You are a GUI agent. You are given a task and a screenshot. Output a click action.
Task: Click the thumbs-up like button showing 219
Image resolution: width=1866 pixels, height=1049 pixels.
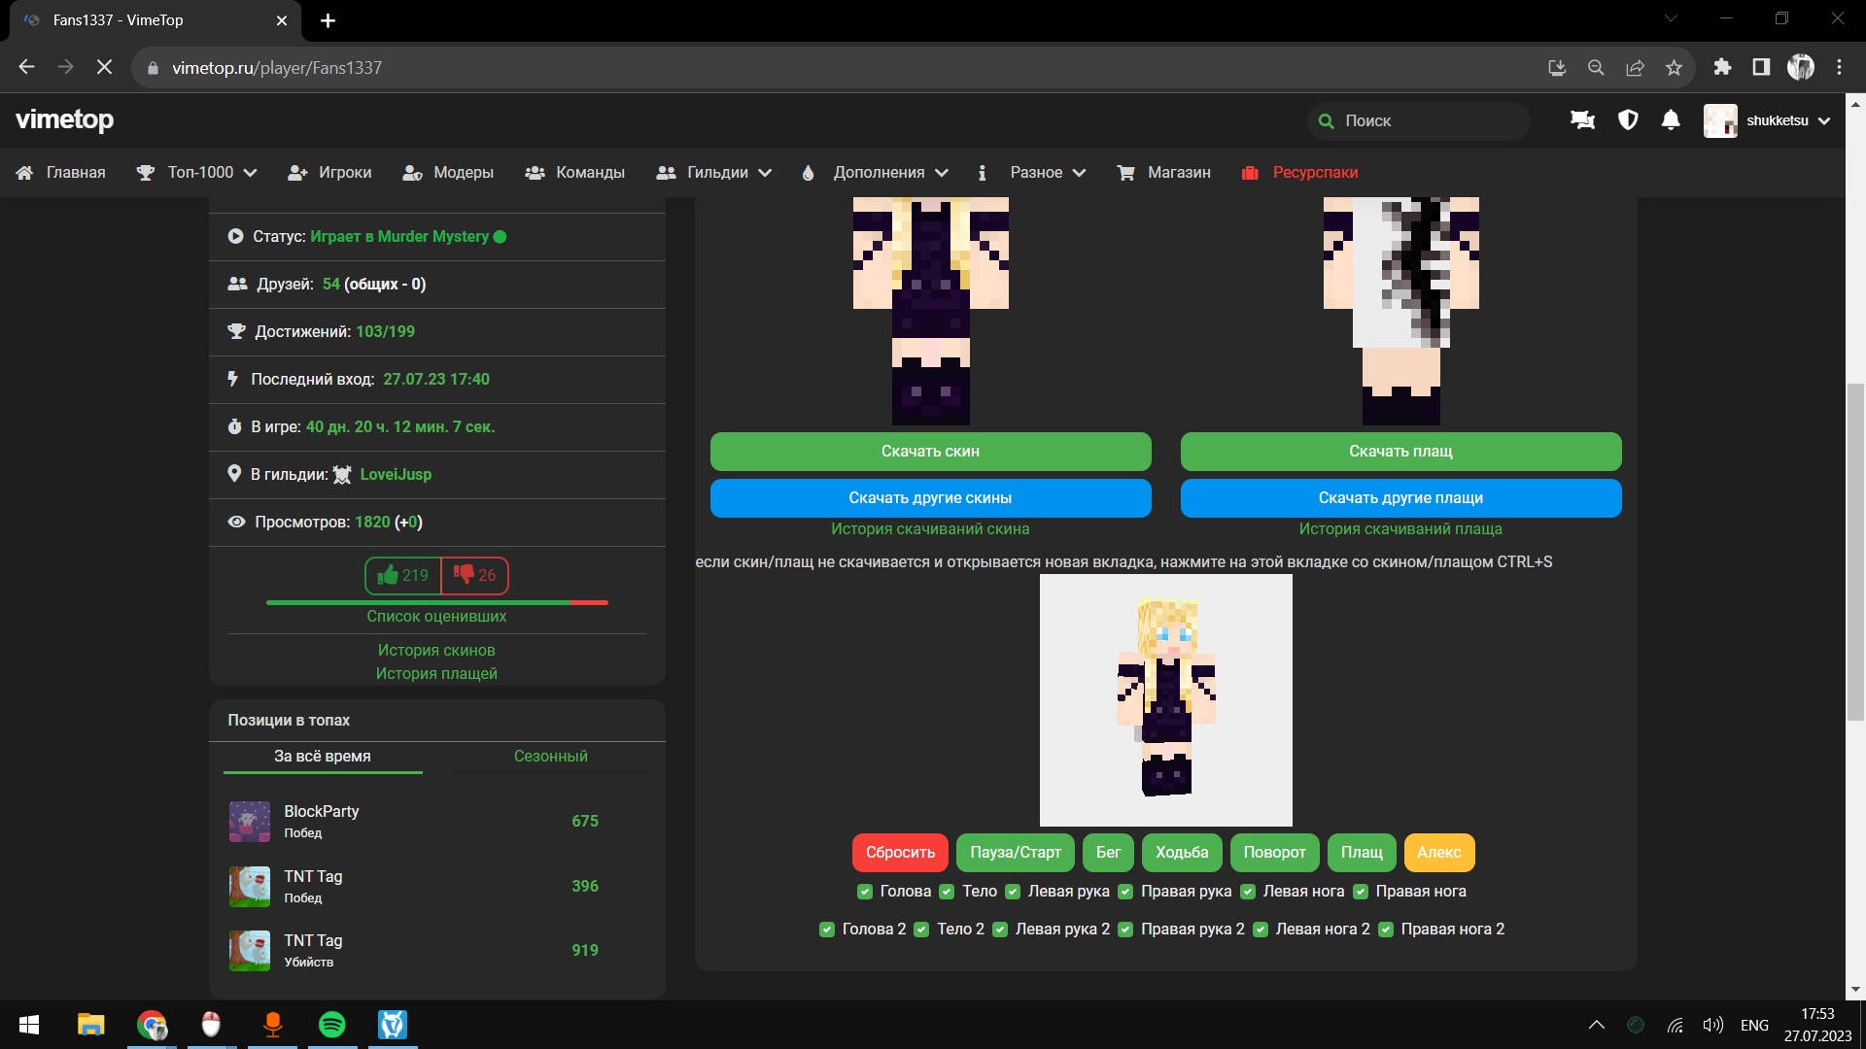pos(403,575)
